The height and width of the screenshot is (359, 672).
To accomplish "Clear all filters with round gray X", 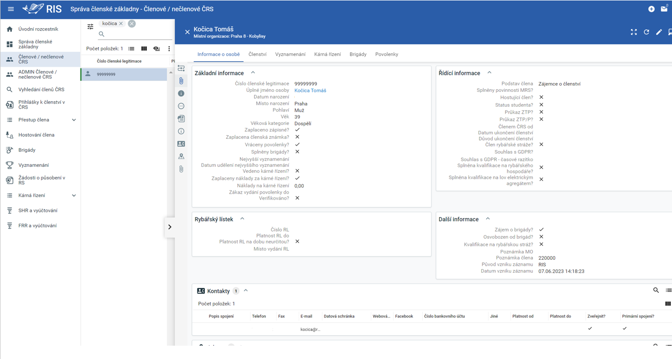I will [x=132, y=23].
